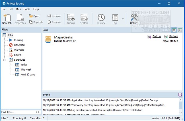Click the Errors document icon

click(11, 55)
